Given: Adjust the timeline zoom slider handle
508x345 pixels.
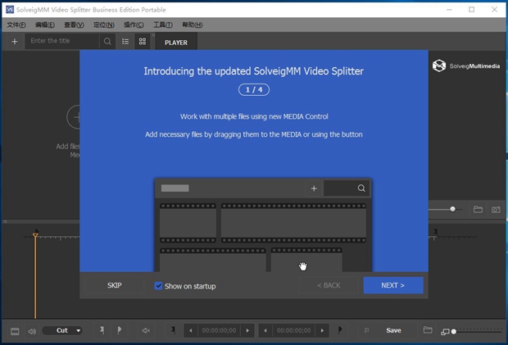Looking at the screenshot, I should click(x=454, y=331).
